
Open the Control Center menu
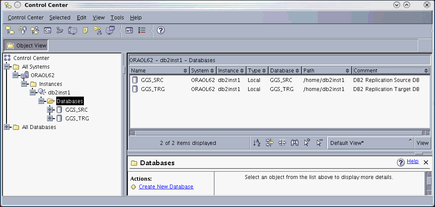pos(26,17)
